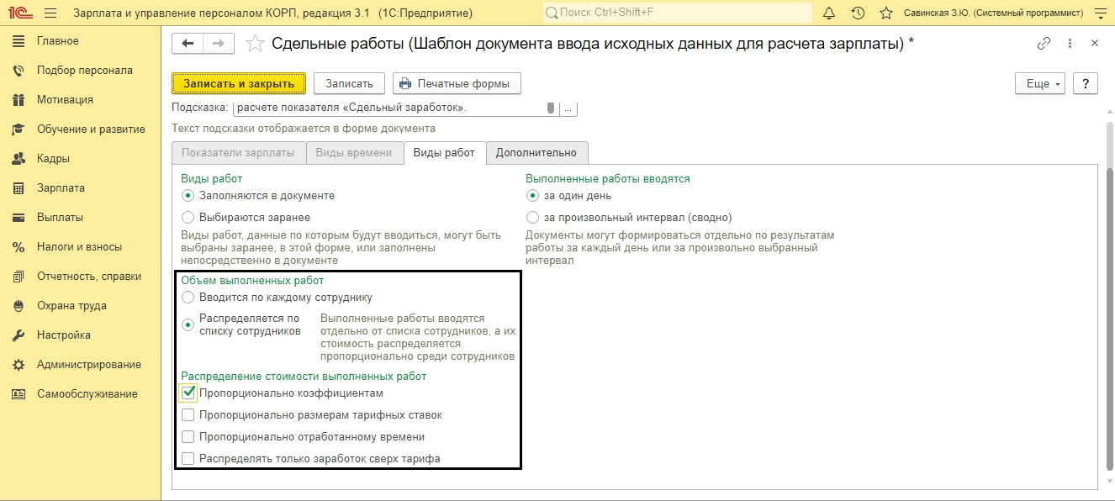The height and width of the screenshot is (501, 1115).
Task: Open the 1C main menu logo icon
Action: click(x=18, y=13)
